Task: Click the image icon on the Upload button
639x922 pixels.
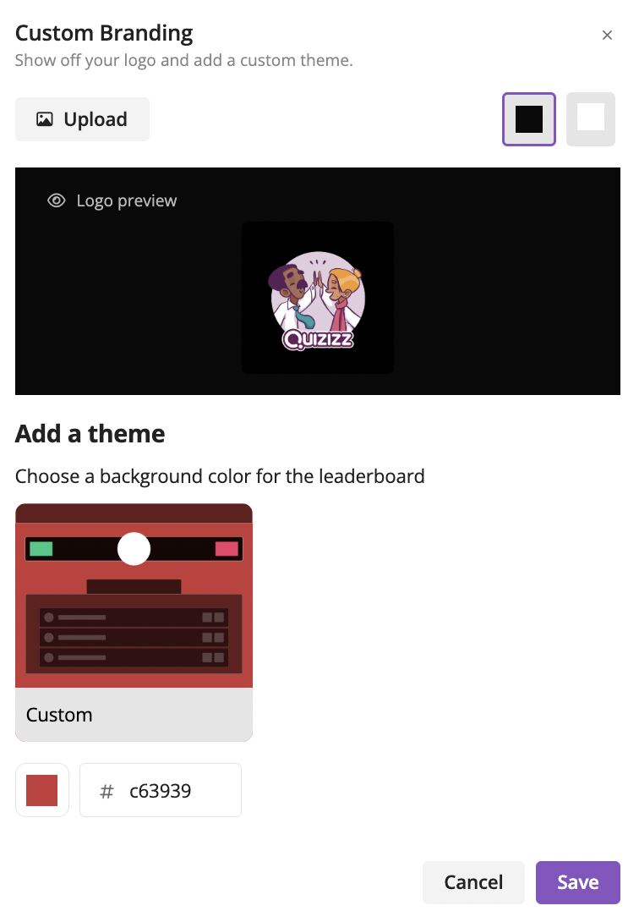Action: pyautogui.click(x=45, y=119)
